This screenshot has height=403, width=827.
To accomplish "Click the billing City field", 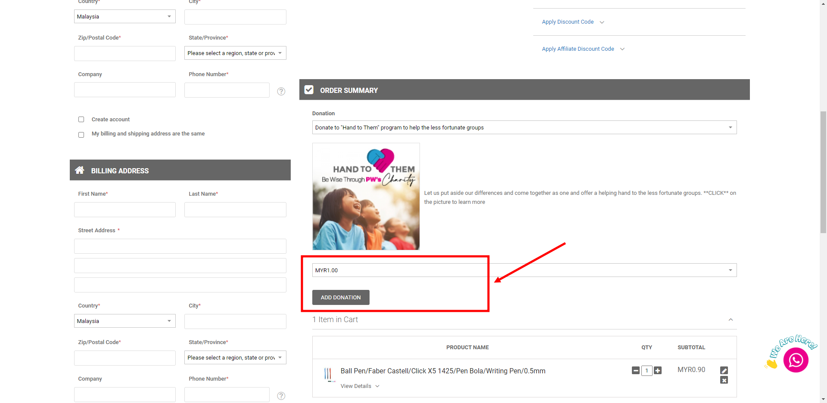I will pyautogui.click(x=235, y=321).
